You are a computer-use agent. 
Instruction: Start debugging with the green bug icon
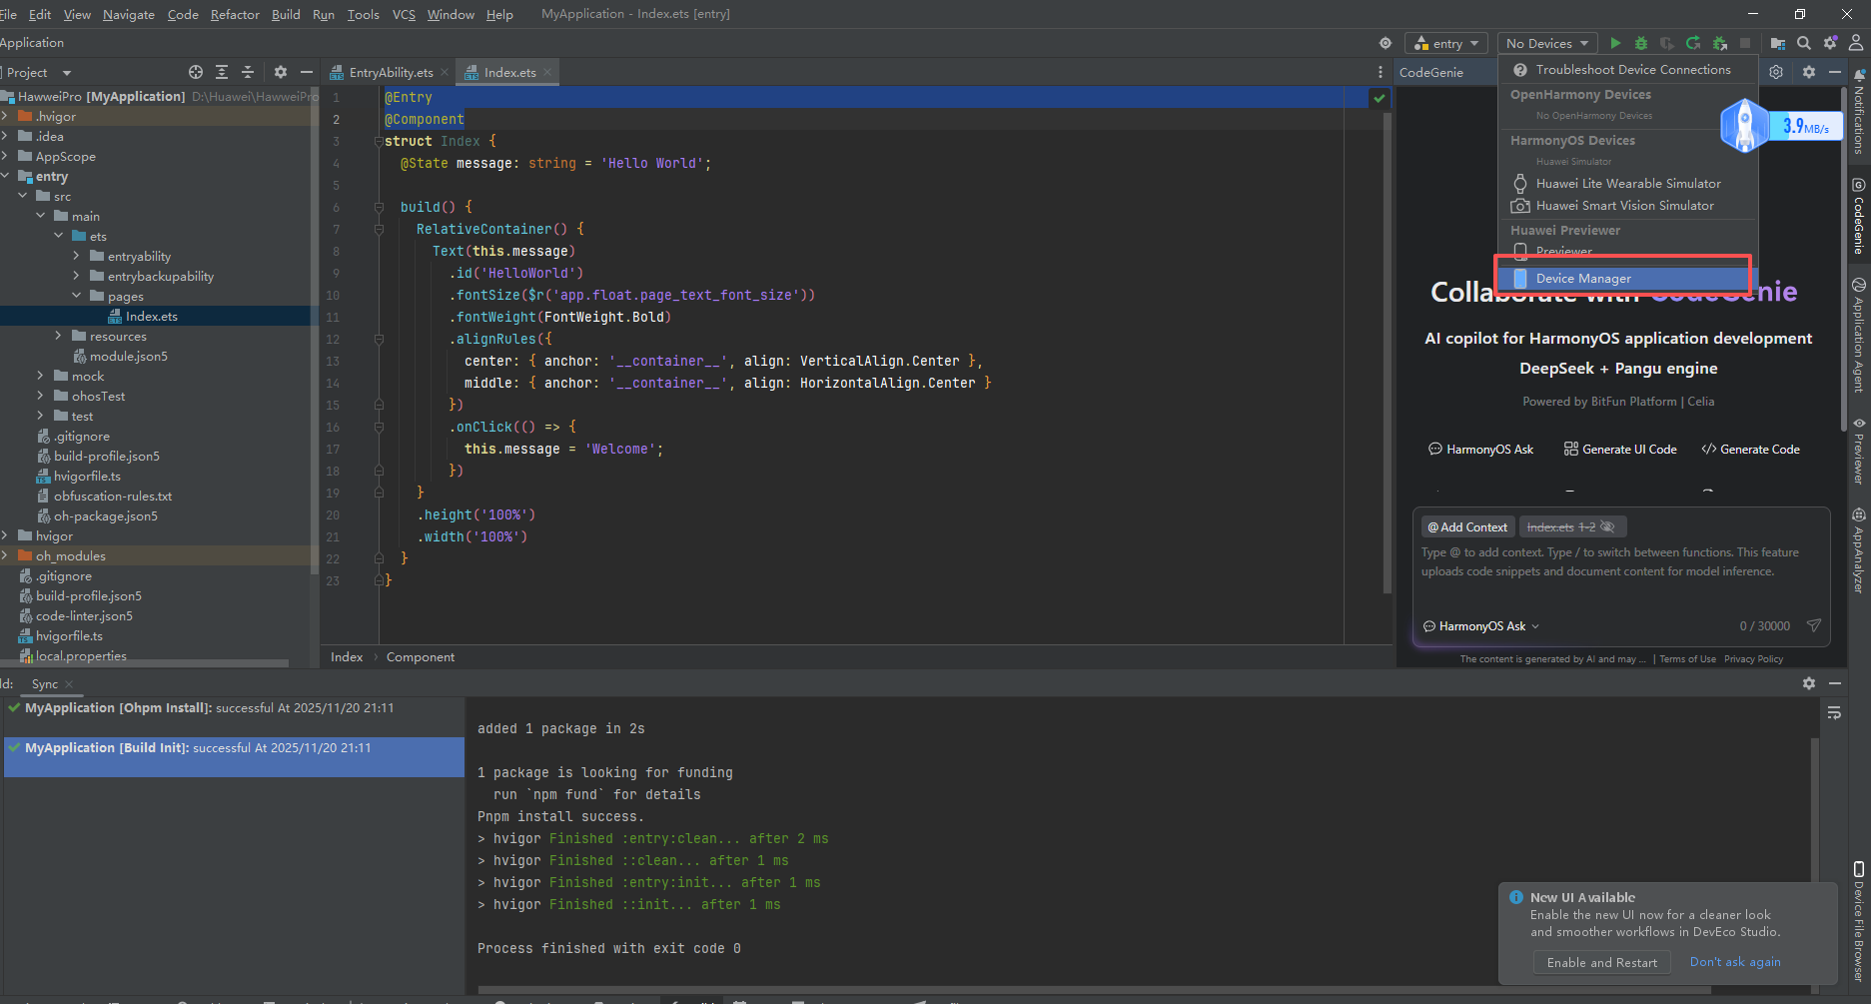pyautogui.click(x=1640, y=43)
